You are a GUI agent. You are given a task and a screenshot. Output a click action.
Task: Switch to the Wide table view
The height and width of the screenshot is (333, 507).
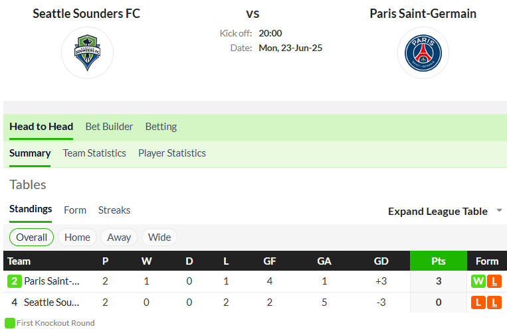159,237
